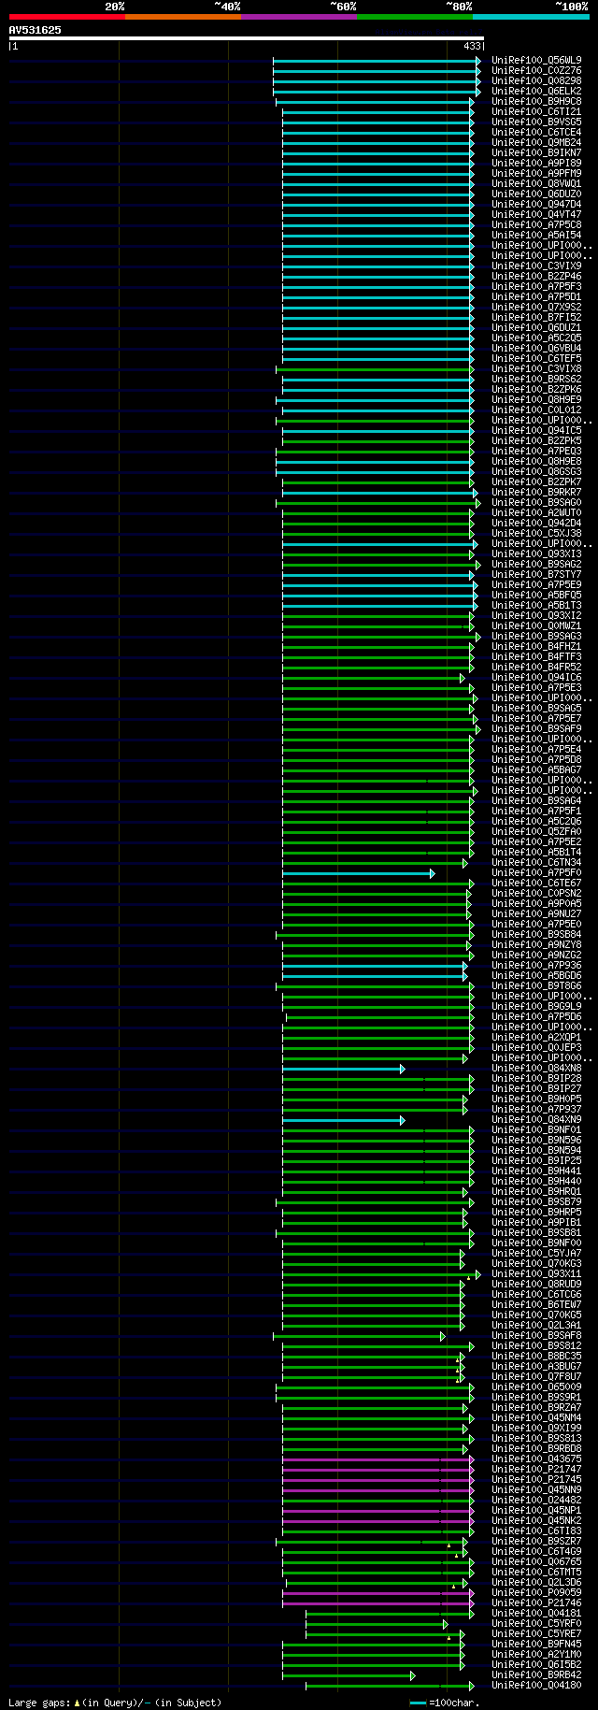Open hit UniRef100_C6TI21
The width and height of the screenshot is (598, 1710).
click(x=536, y=112)
